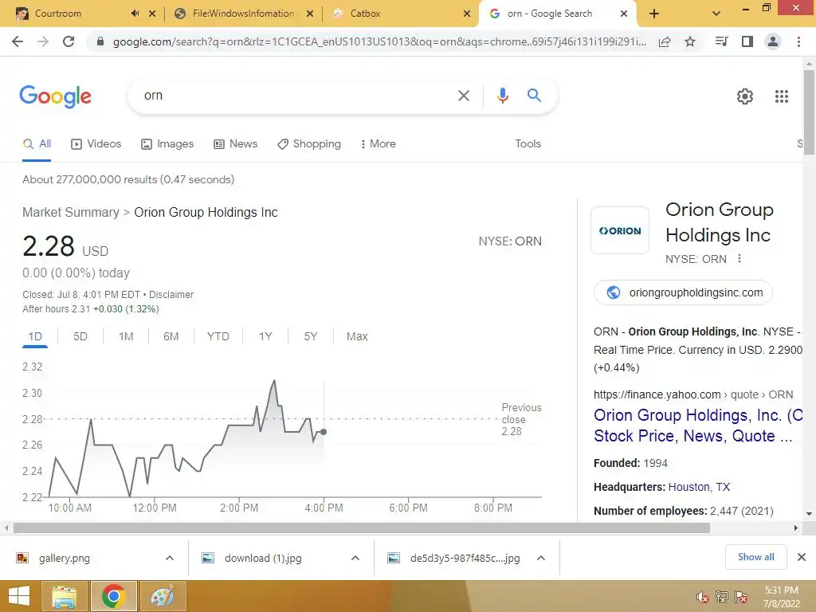
Task: Open the Disclaimer link
Action: point(171,295)
